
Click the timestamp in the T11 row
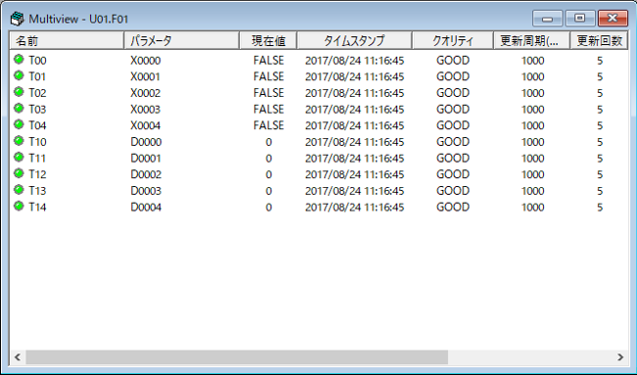354,158
